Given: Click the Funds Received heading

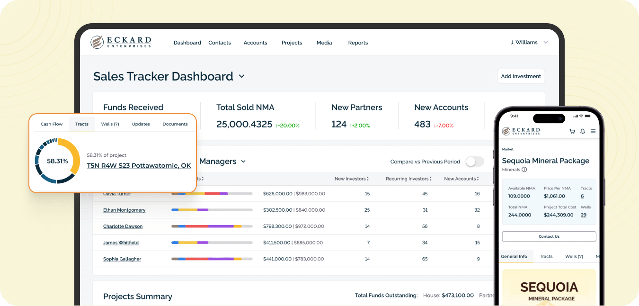Looking at the screenshot, I should (133, 108).
